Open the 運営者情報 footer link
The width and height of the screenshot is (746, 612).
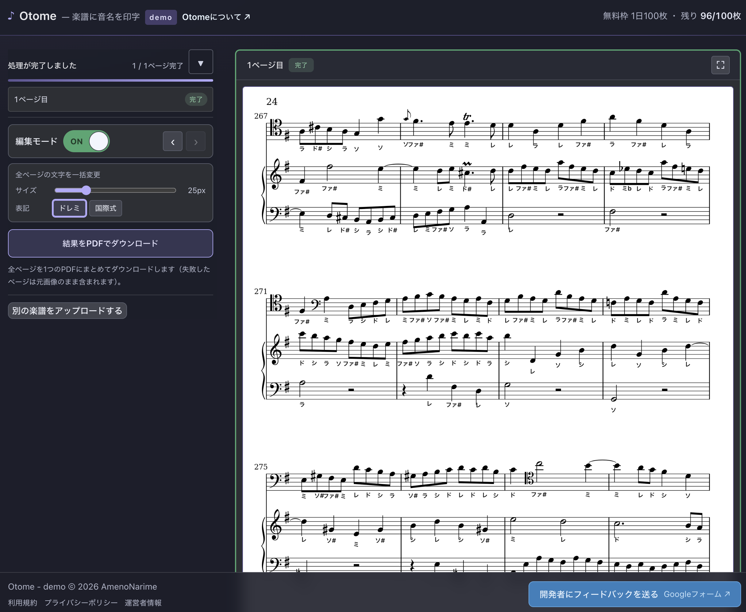(x=143, y=602)
